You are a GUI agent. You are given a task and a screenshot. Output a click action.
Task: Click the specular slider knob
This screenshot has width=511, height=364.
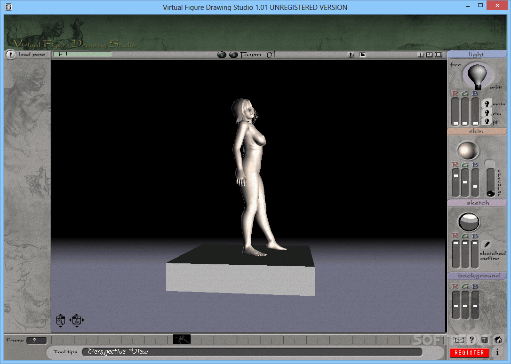point(490,193)
